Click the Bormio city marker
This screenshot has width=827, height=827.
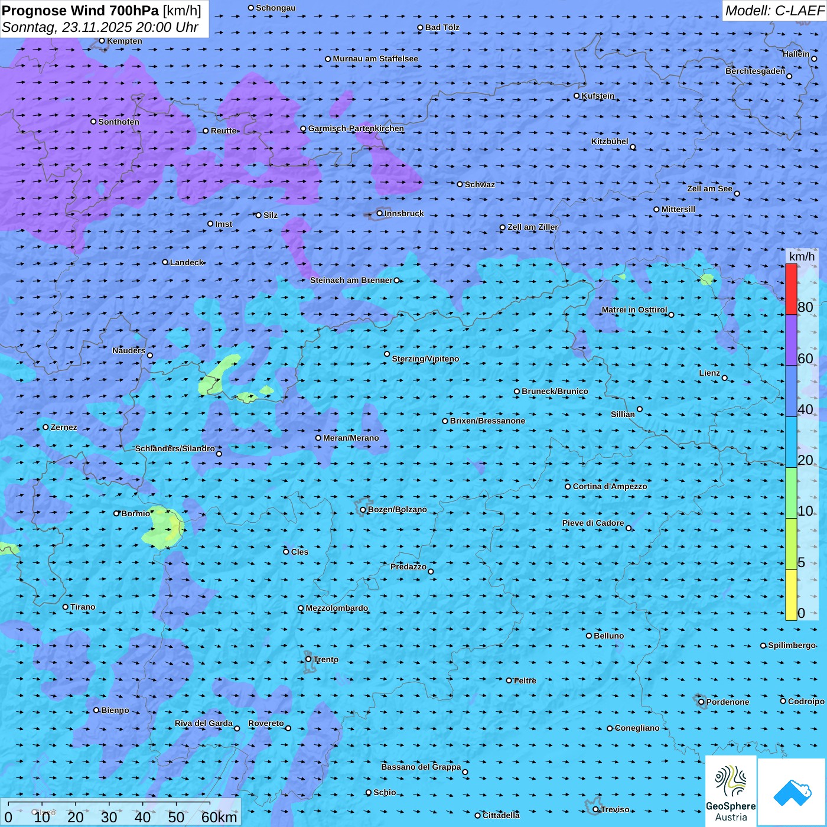116,513
